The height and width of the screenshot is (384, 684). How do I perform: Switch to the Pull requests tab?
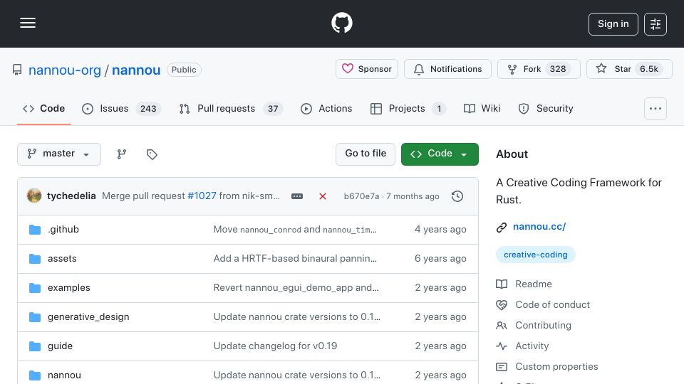pyautogui.click(x=231, y=108)
